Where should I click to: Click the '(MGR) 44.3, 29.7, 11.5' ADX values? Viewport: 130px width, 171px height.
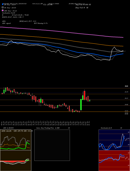point(28,21)
